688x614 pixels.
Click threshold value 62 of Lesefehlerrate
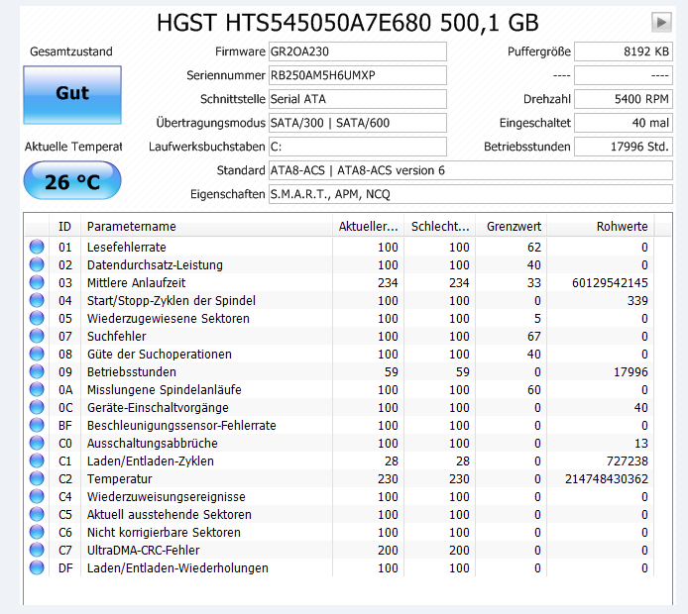pyautogui.click(x=534, y=248)
